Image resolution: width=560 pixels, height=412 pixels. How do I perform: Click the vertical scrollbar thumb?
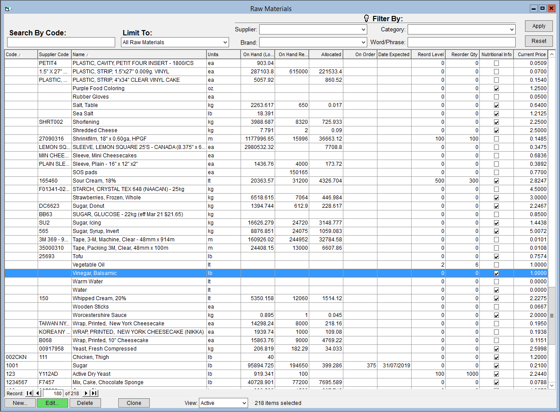[x=552, y=316]
